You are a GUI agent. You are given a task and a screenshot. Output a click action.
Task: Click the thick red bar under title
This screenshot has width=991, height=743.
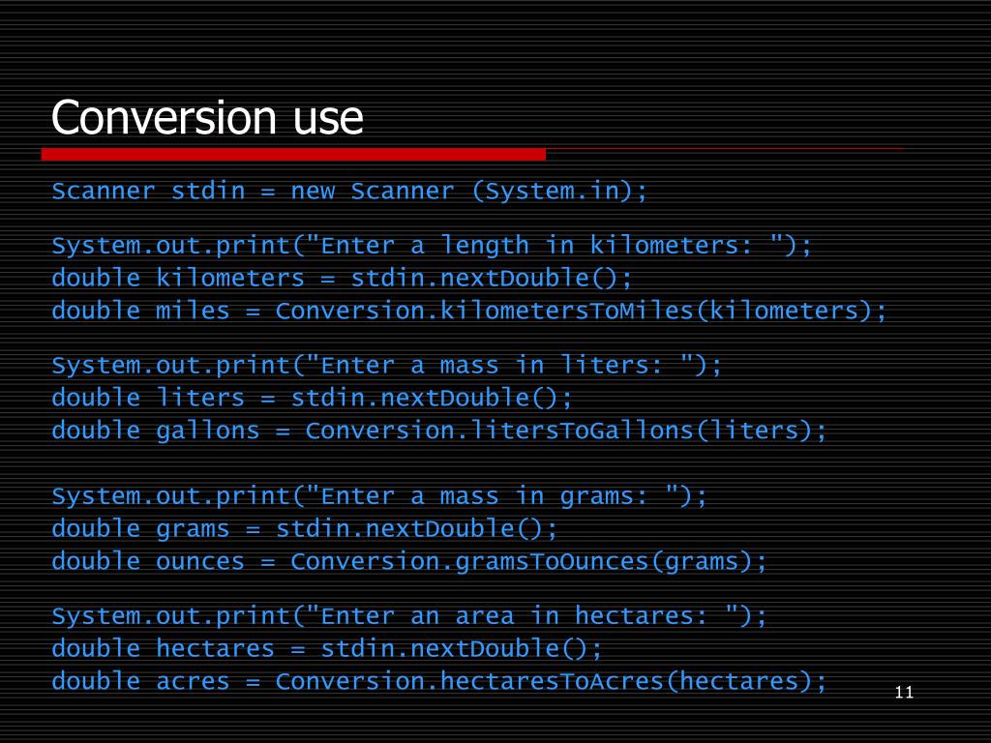coord(293,154)
